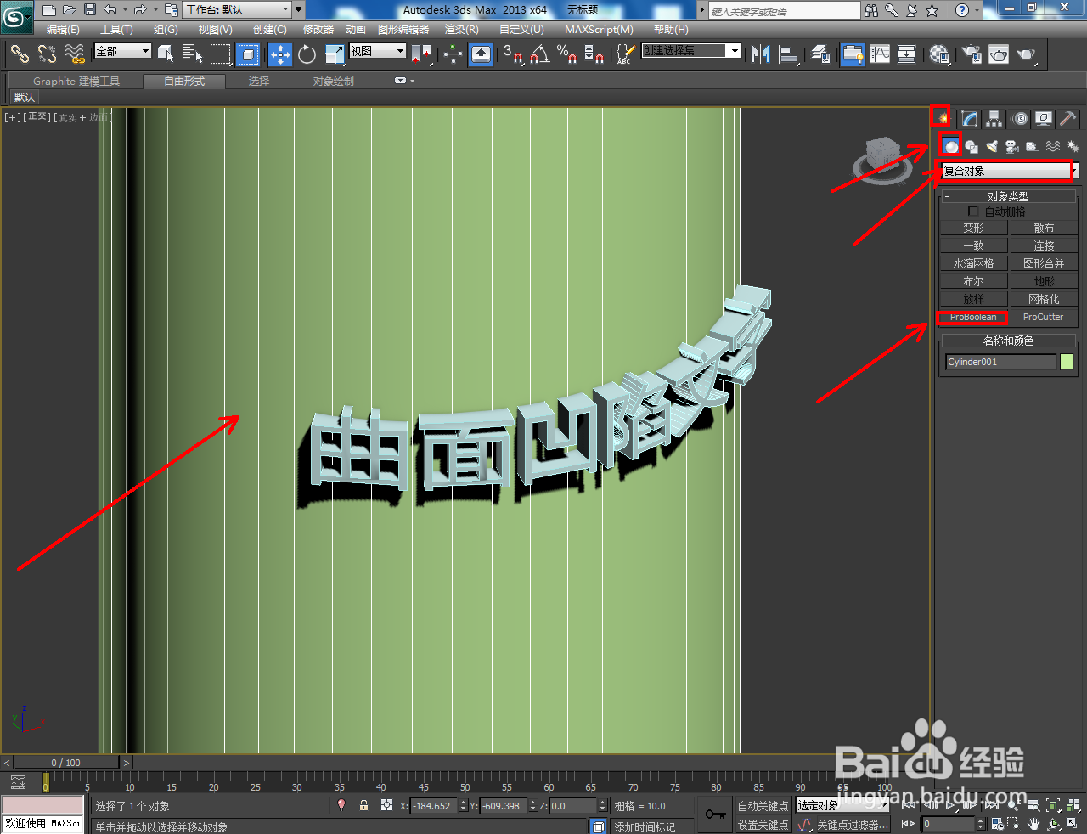Click green object color swatch
Viewport: 1087px width, 834px height.
(x=1067, y=362)
